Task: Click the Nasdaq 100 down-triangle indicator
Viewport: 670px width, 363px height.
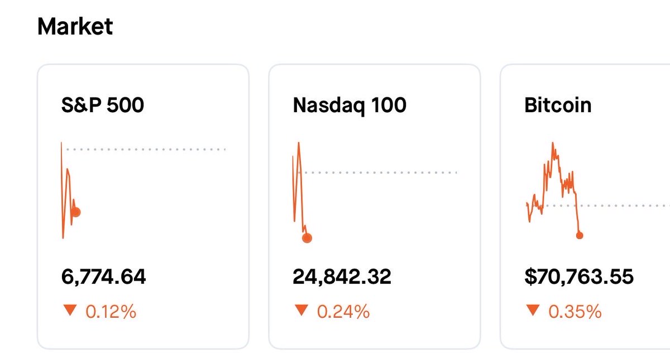Action: (301, 311)
